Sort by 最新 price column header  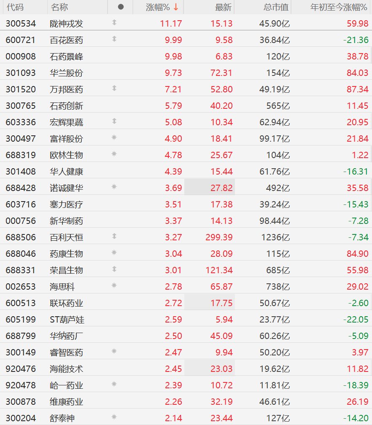223,7
